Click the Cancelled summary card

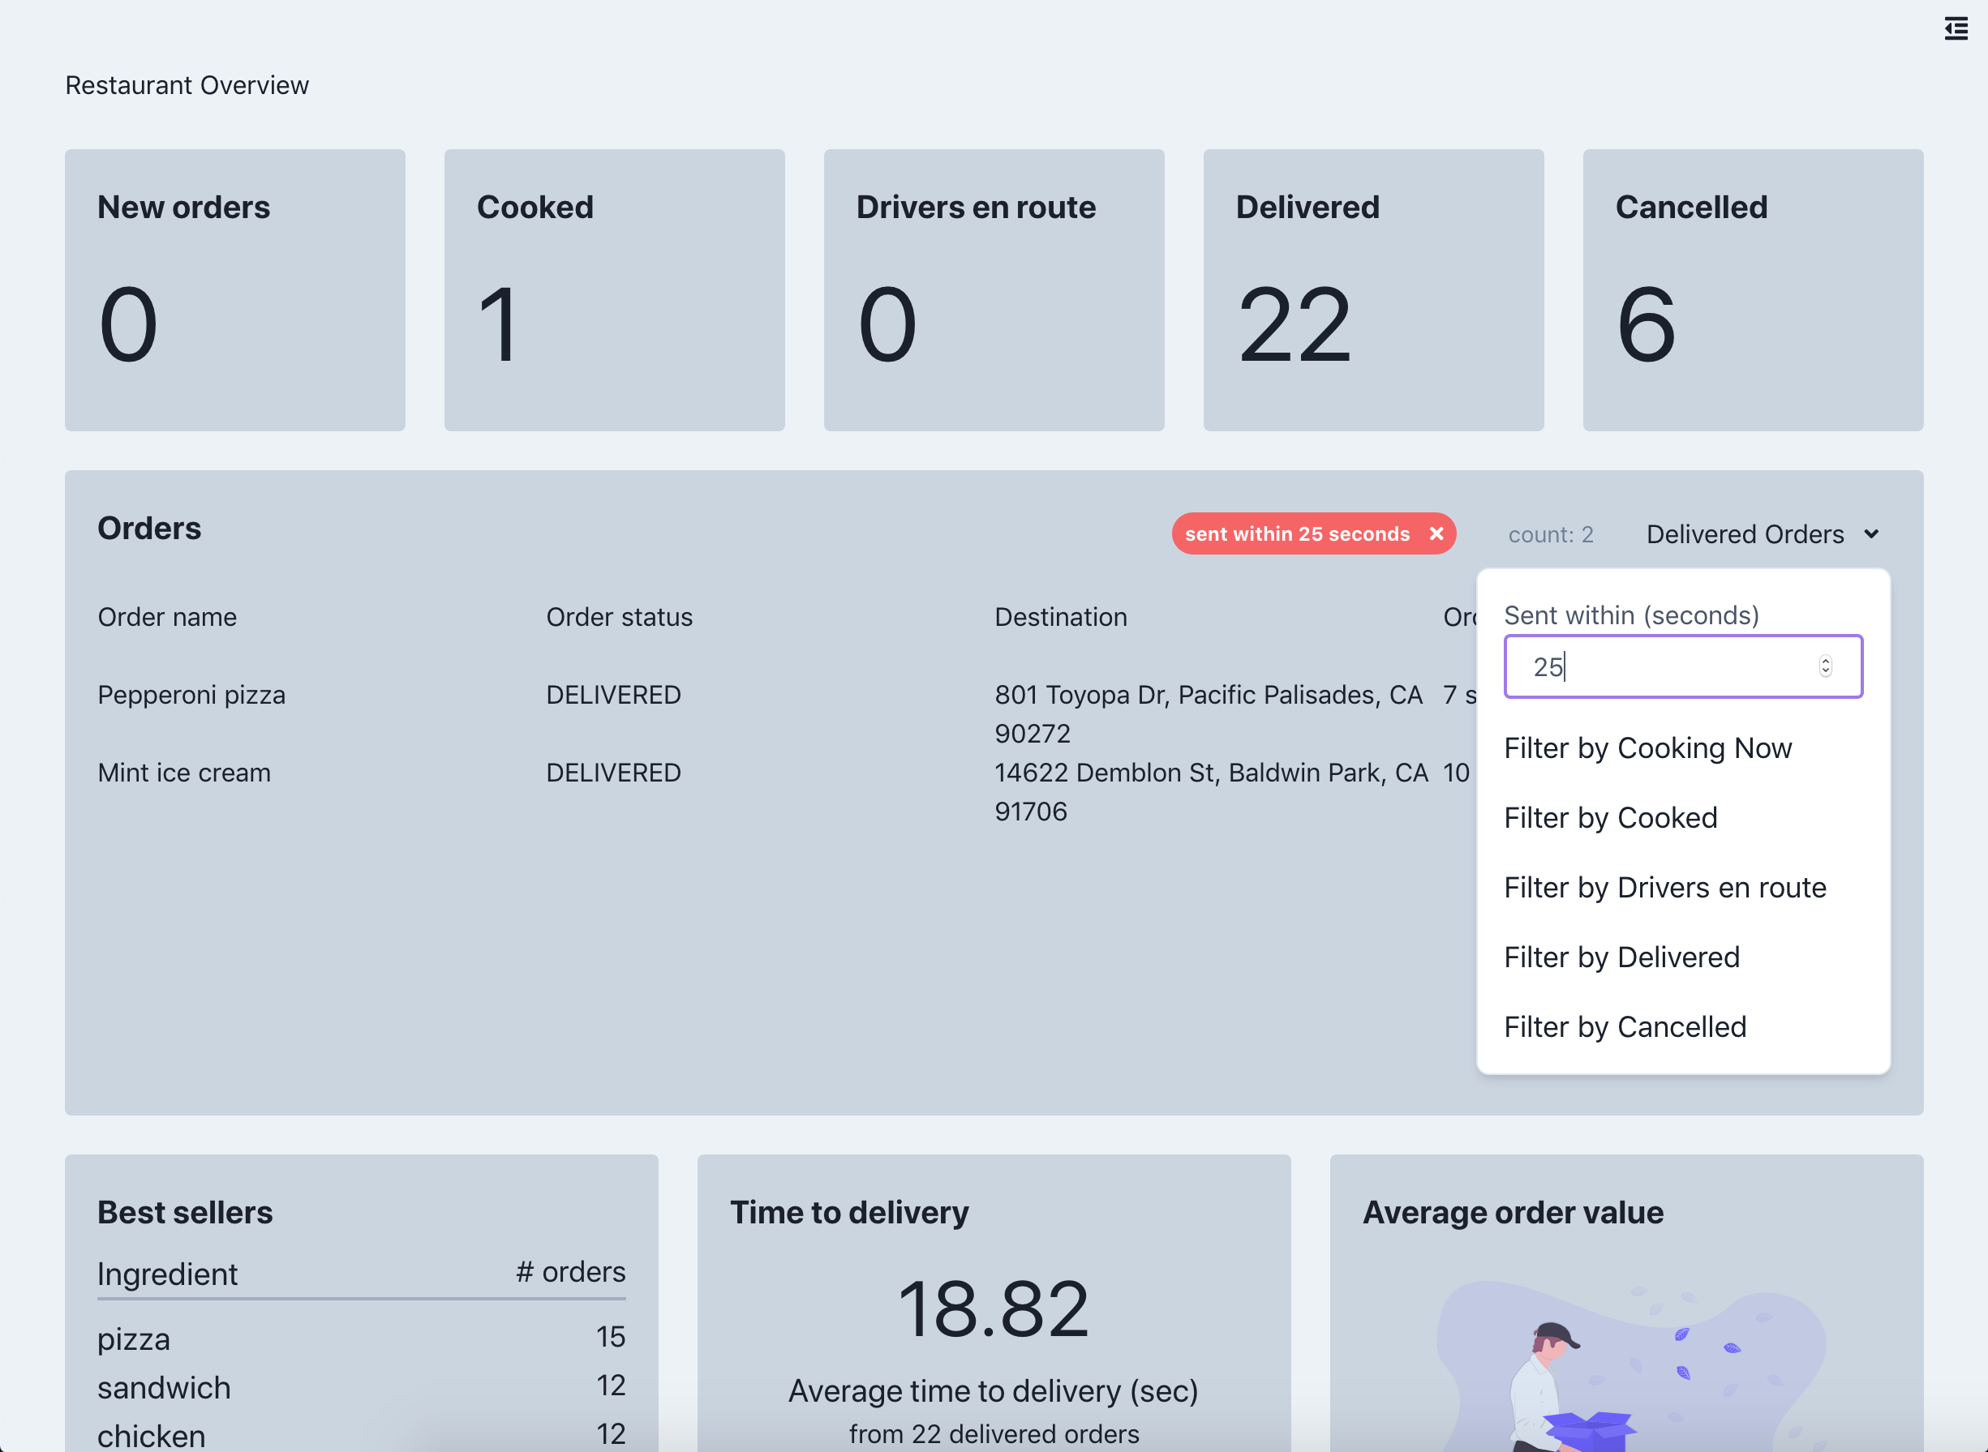(x=1754, y=290)
